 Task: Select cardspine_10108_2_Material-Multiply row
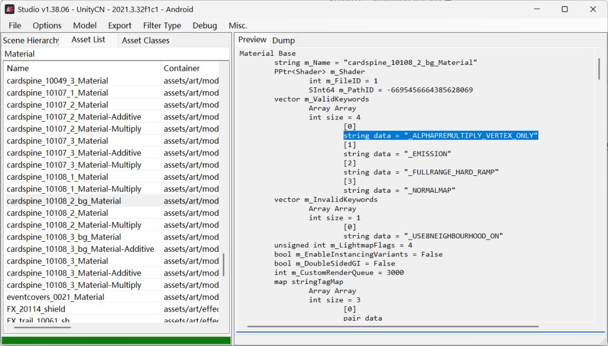click(111, 225)
